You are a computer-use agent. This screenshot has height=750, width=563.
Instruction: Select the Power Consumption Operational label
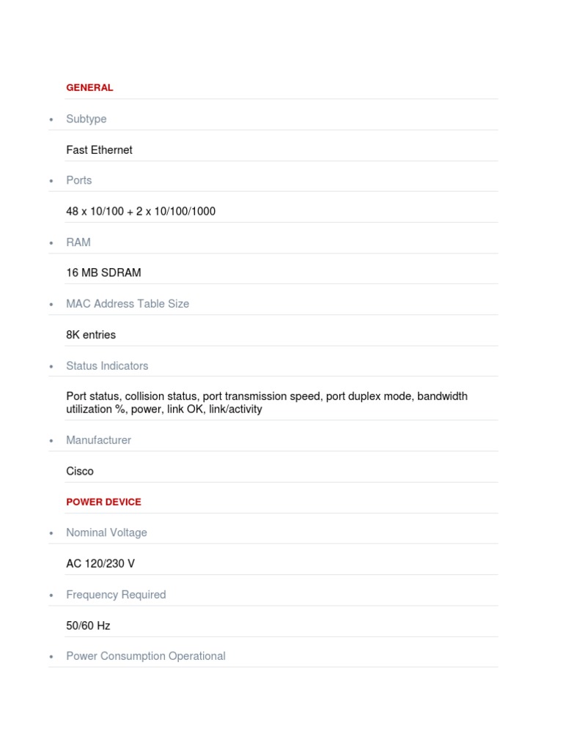coord(146,656)
